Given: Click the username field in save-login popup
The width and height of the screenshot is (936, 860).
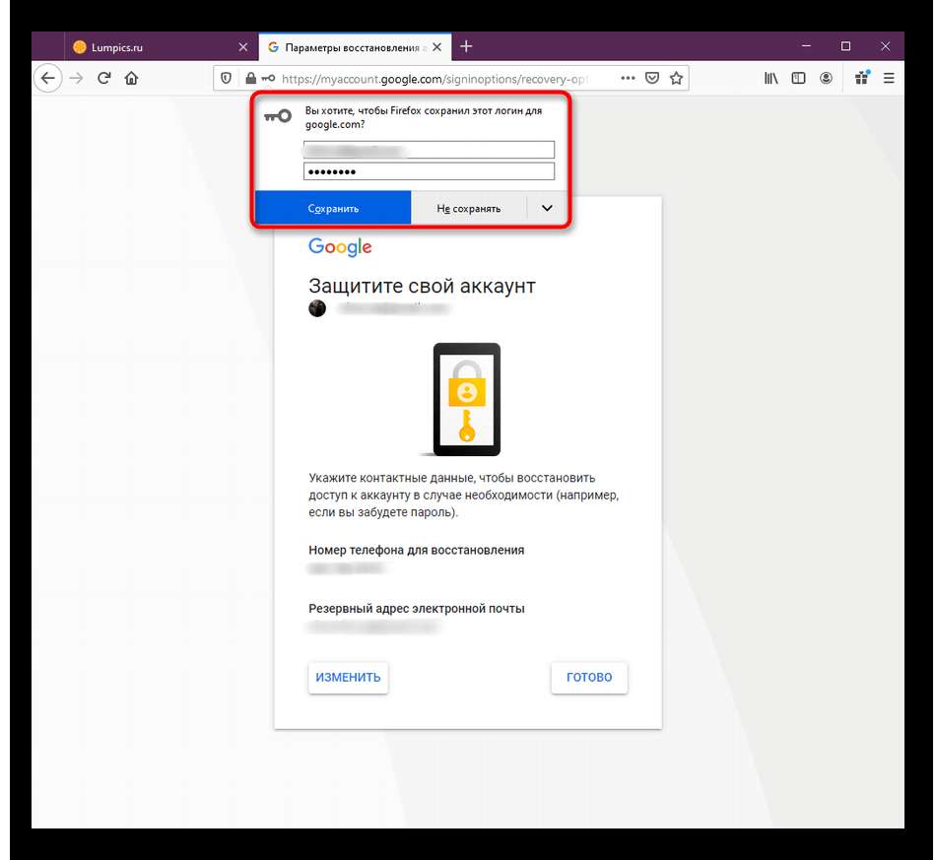Looking at the screenshot, I should [x=429, y=150].
